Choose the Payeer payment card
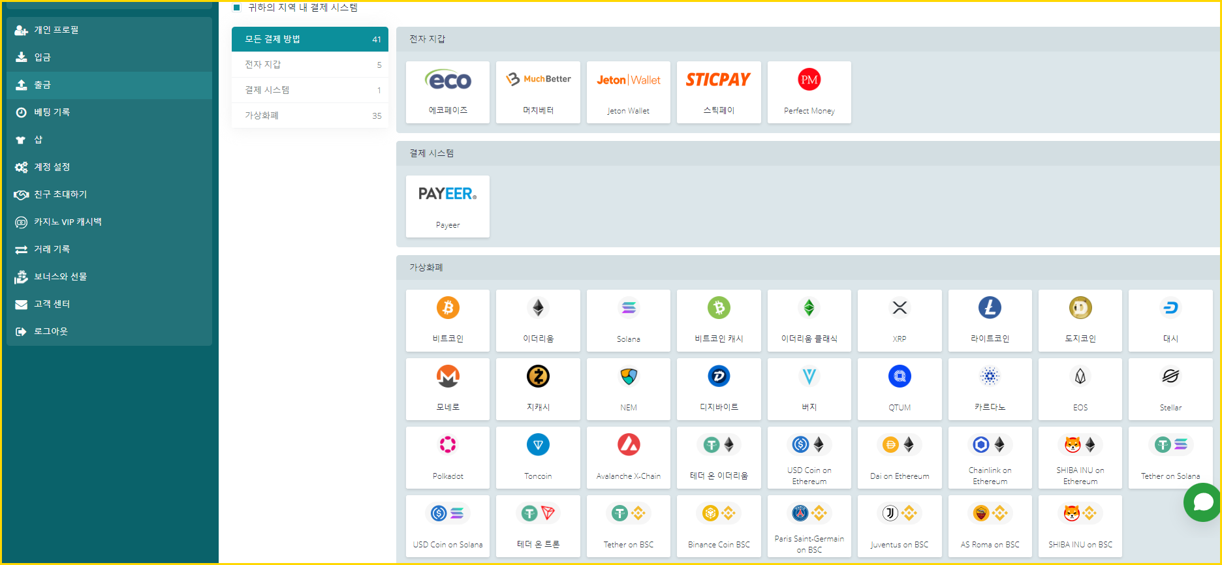 coord(448,206)
